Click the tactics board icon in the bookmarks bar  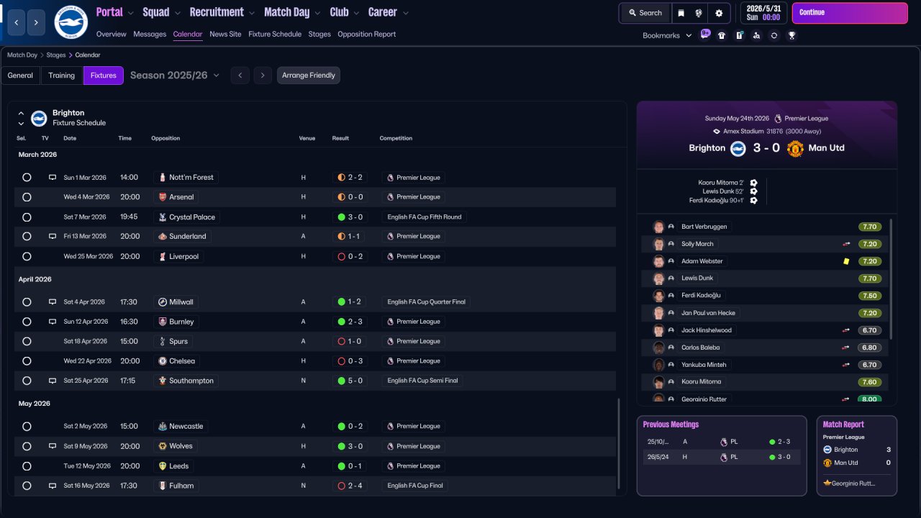click(739, 35)
